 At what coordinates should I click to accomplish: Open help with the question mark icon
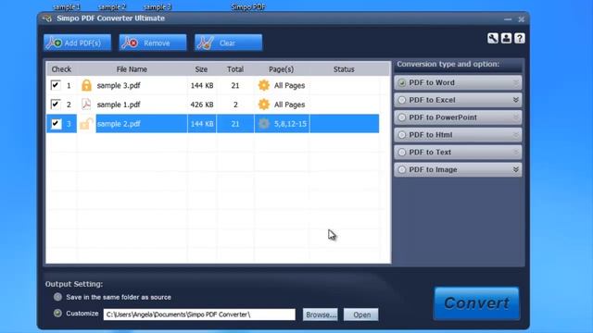[x=520, y=38]
